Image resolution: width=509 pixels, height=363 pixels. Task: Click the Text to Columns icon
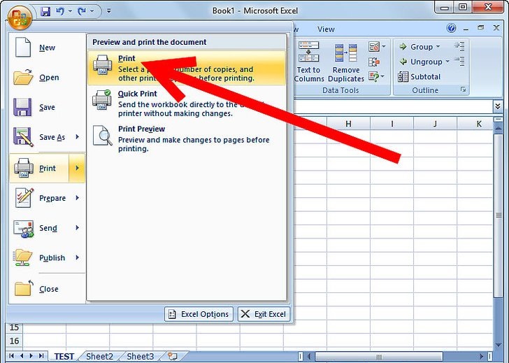point(309,51)
